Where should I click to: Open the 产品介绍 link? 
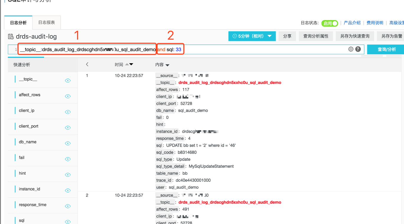pos(352,23)
